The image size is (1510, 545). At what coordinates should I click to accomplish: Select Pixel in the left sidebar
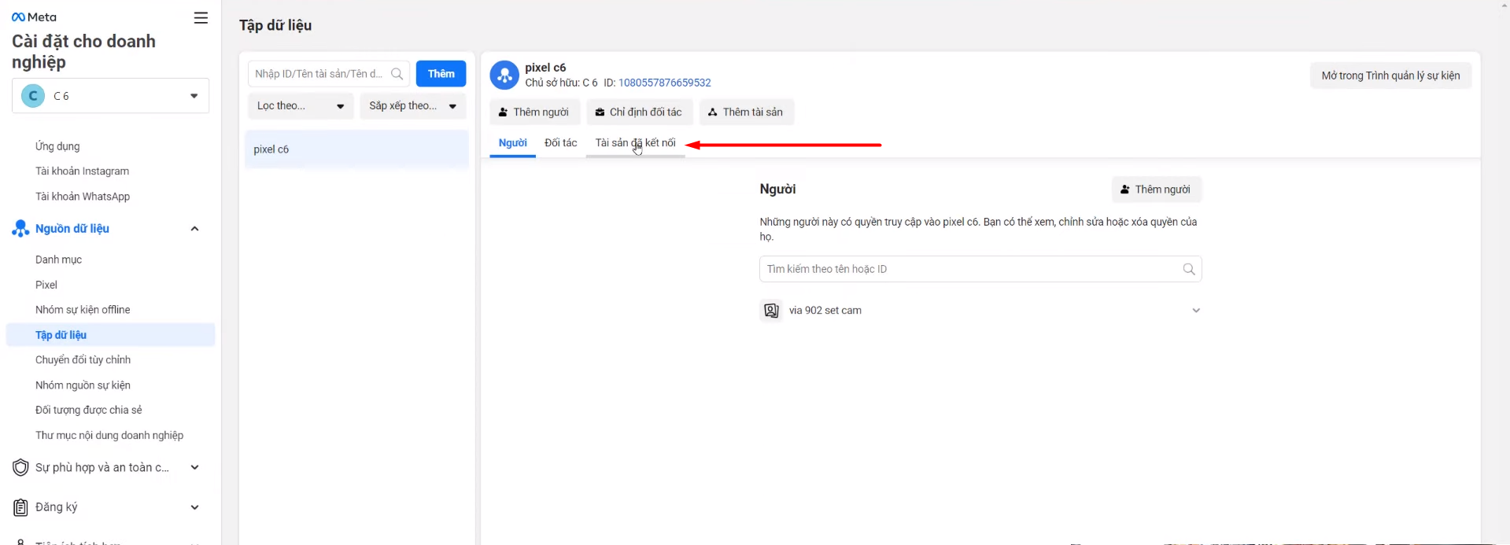pos(46,285)
